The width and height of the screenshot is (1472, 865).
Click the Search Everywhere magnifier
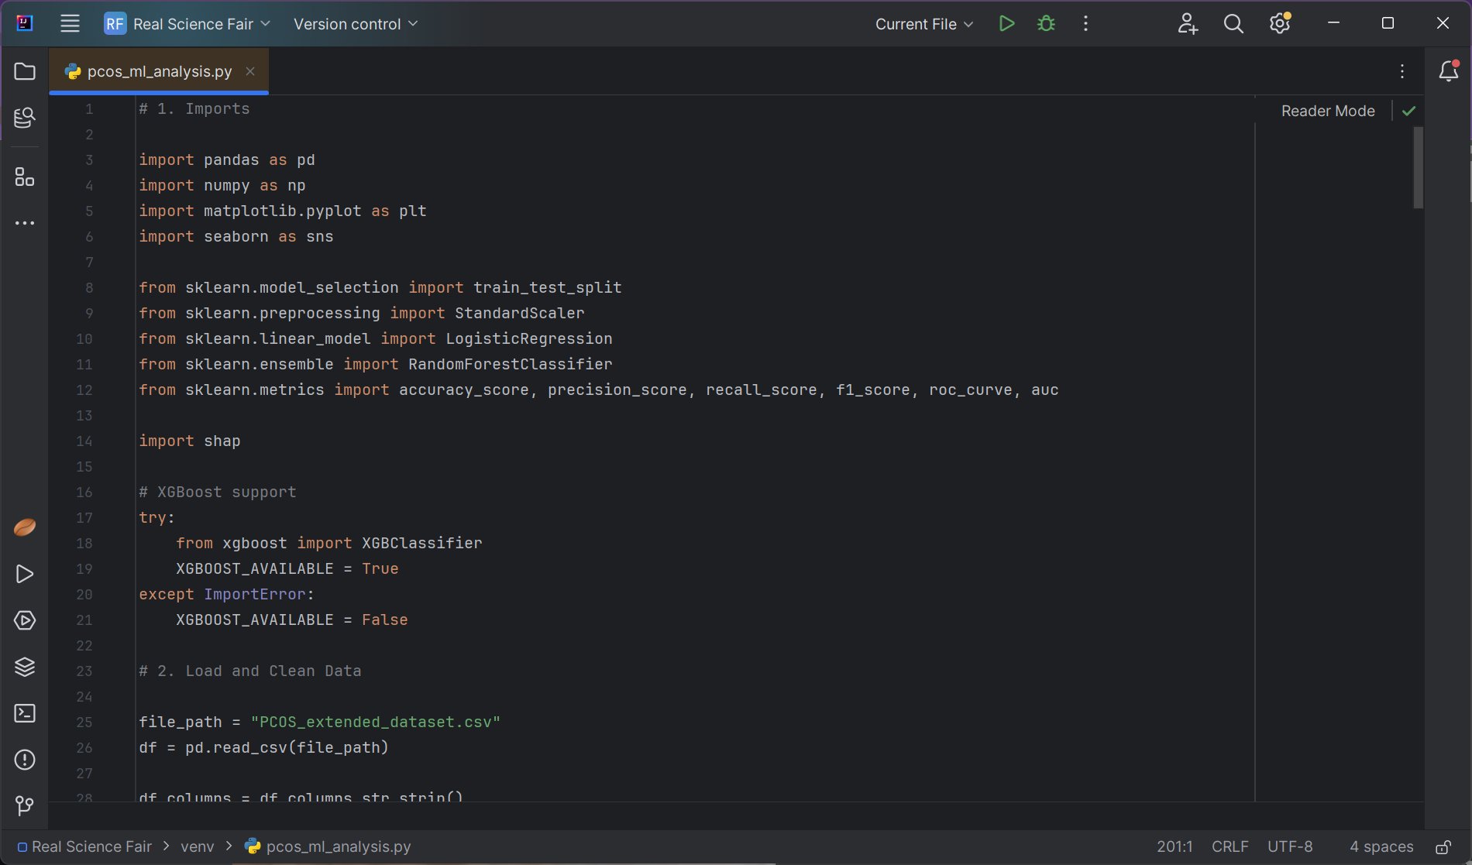coord(1233,24)
